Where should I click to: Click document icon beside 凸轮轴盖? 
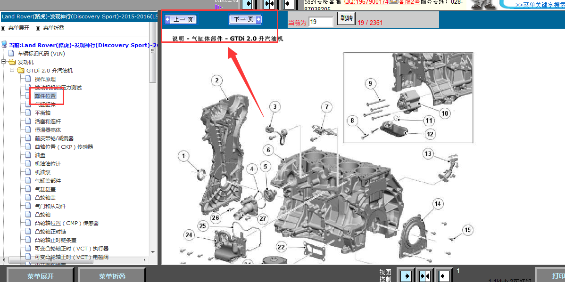(x=28, y=197)
